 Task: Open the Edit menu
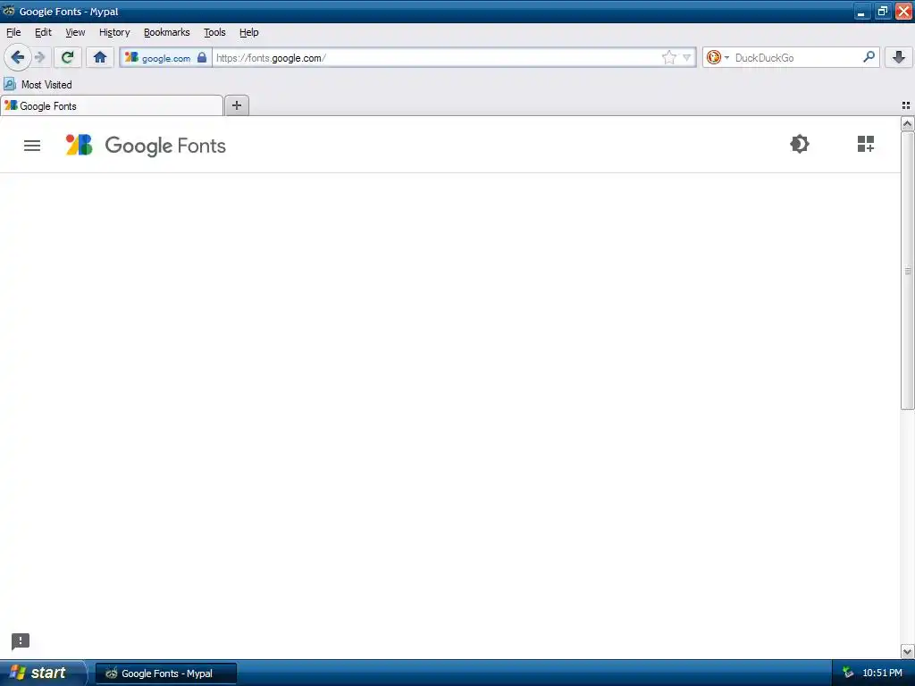(x=43, y=32)
